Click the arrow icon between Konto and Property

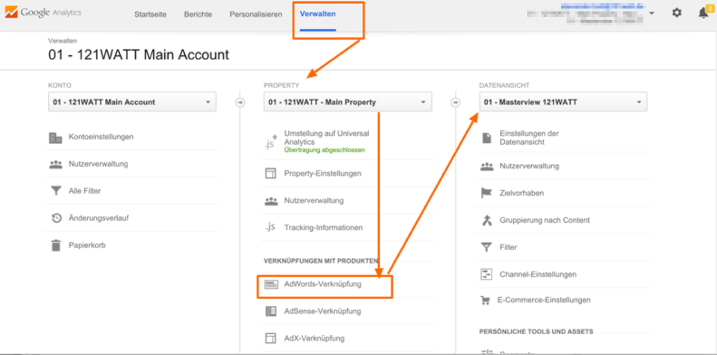240,102
